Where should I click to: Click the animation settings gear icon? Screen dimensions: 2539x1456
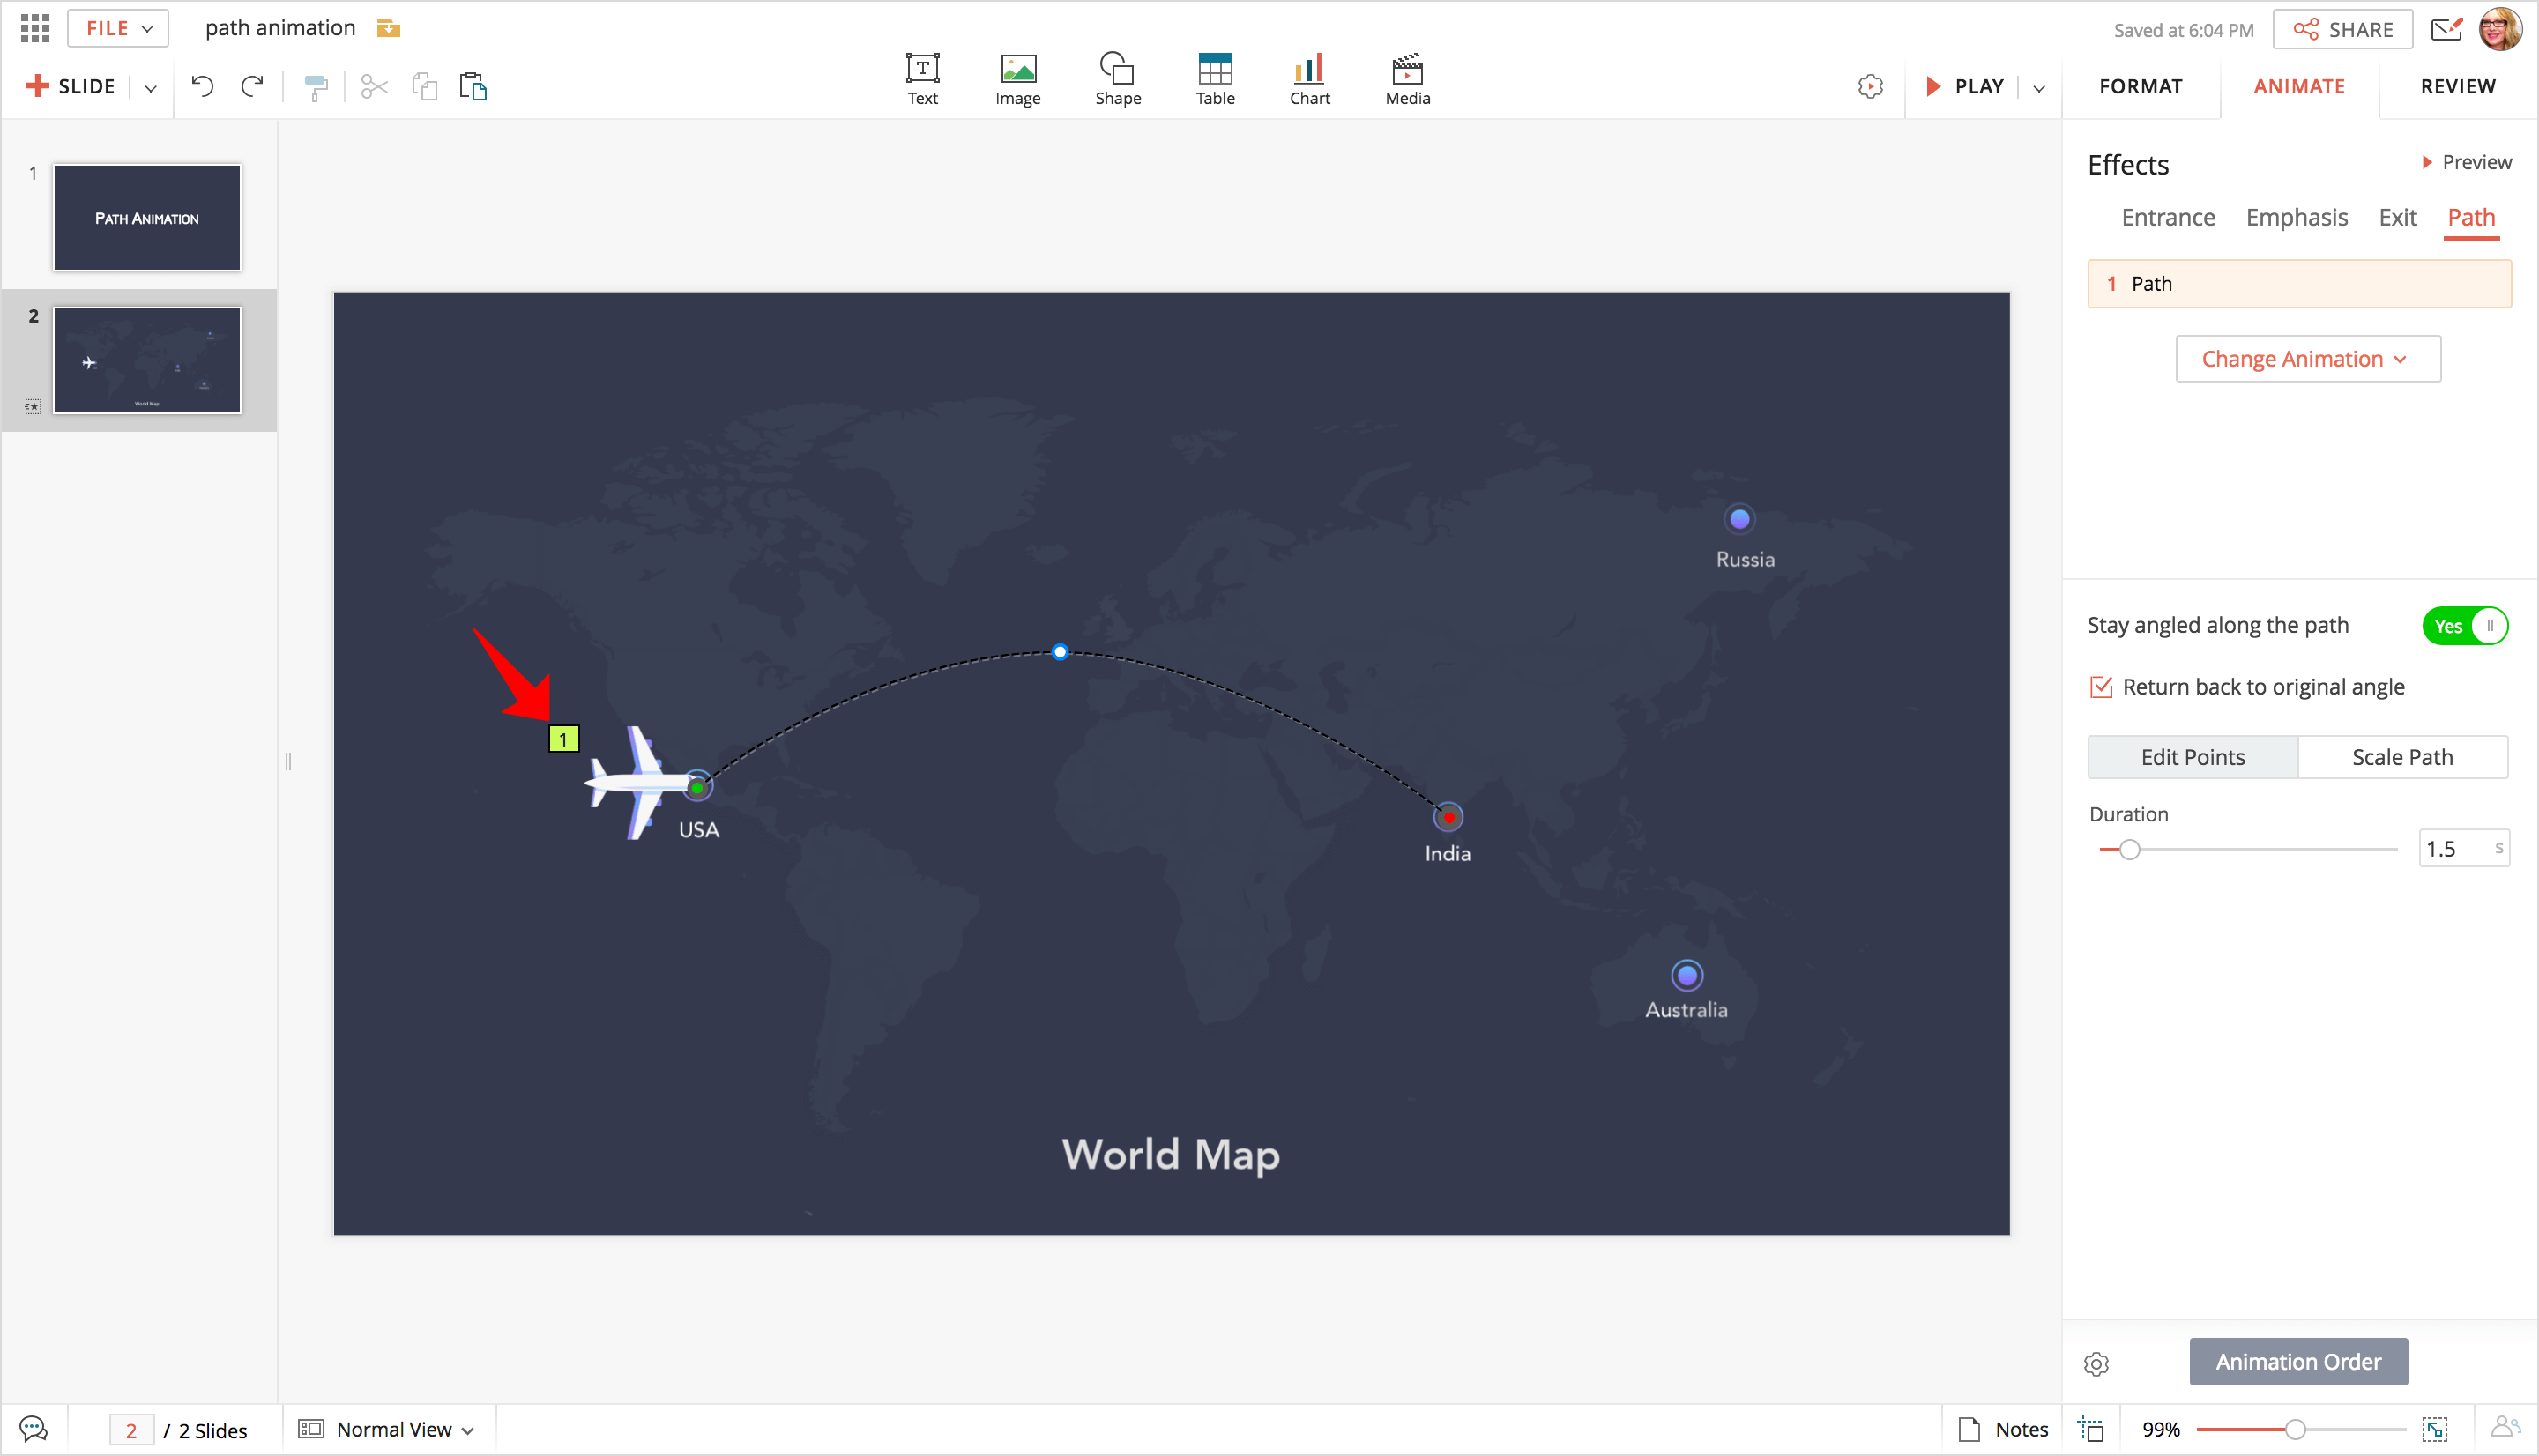coord(2096,1363)
